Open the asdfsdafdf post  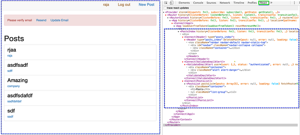pyautogui.click(x=20, y=96)
